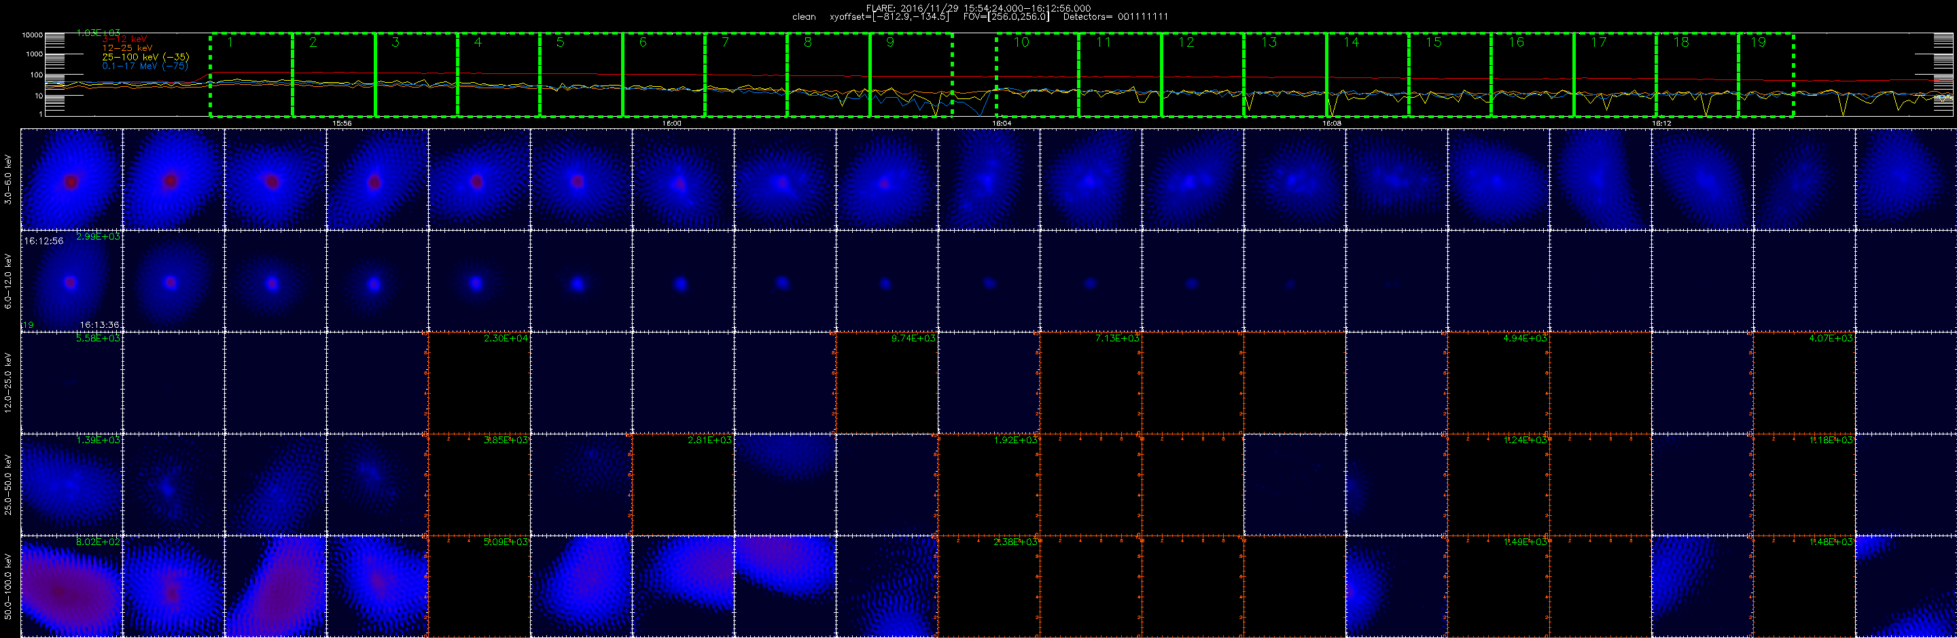Select time interval 10 in the lightcurve

tap(1038, 75)
